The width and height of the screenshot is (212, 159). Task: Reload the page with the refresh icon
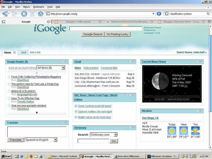click(24, 14)
